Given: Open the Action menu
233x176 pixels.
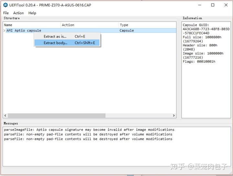Looking at the screenshot, I should tap(18, 13).
